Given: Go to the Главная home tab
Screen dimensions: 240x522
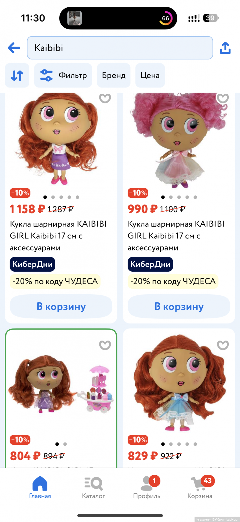Looking at the screenshot, I should [40, 487].
